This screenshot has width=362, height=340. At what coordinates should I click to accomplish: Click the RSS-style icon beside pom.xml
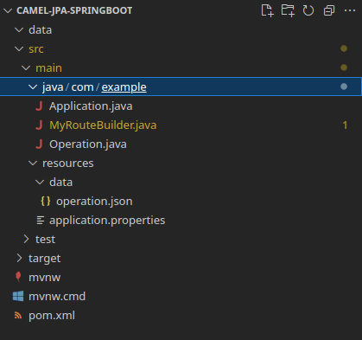pyautogui.click(x=18, y=316)
